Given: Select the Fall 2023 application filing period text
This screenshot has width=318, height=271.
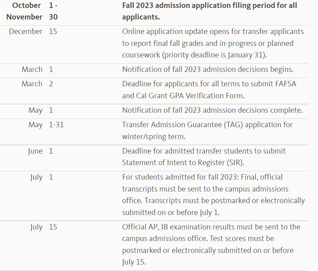Looking at the screenshot, I should click(x=210, y=11).
